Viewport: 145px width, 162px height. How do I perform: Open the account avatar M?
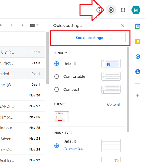pyautogui.click(x=136, y=10)
